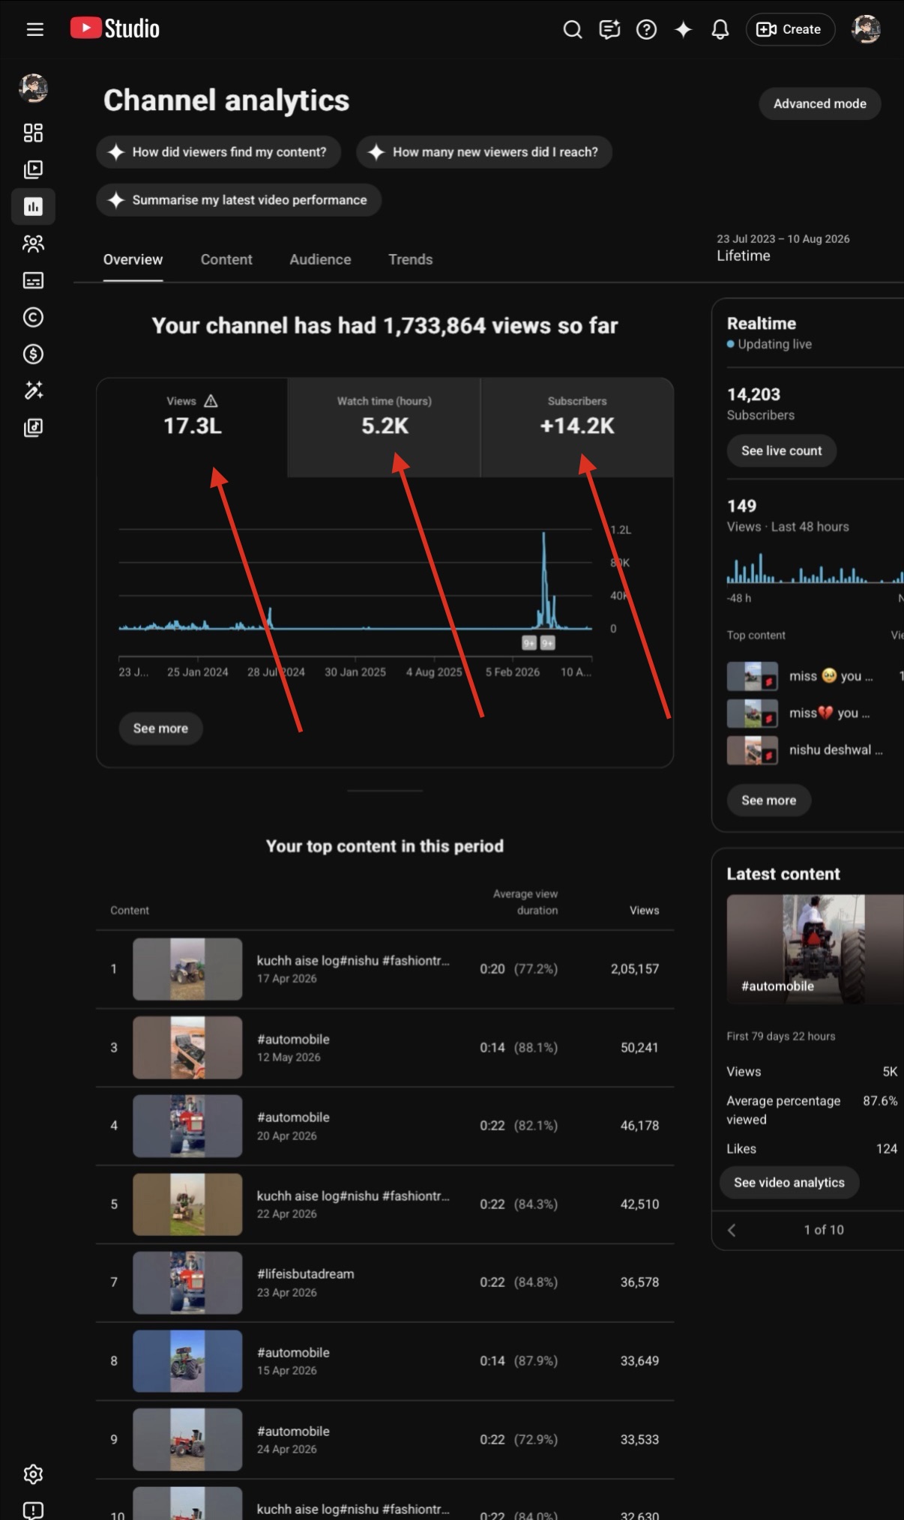Image resolution: width=904 pixels, height=1520 pixels.
Task: Click the previous arrow in Latest content
Action: tap(732, 1230)
